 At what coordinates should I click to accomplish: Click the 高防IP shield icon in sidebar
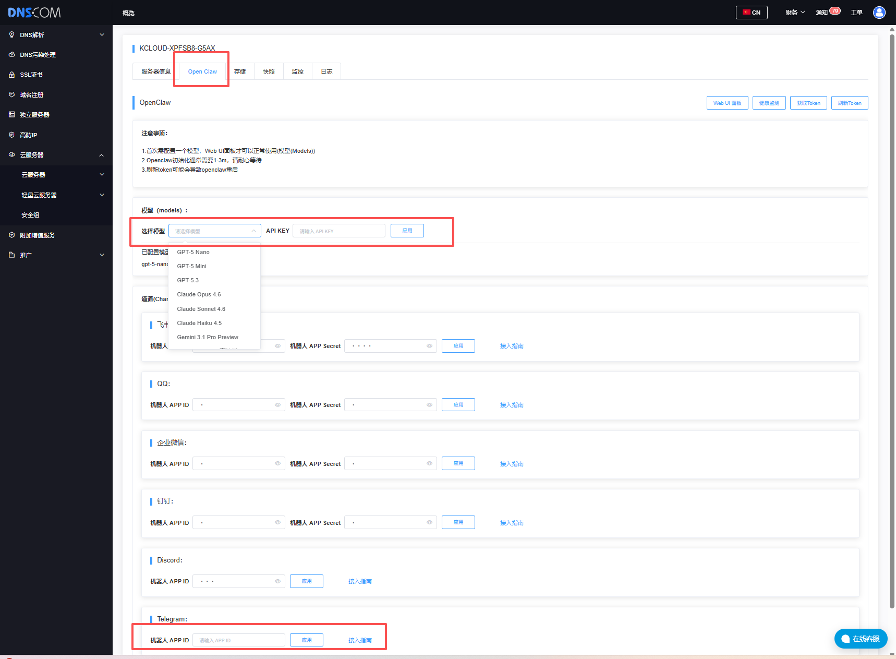click(11, 135)
